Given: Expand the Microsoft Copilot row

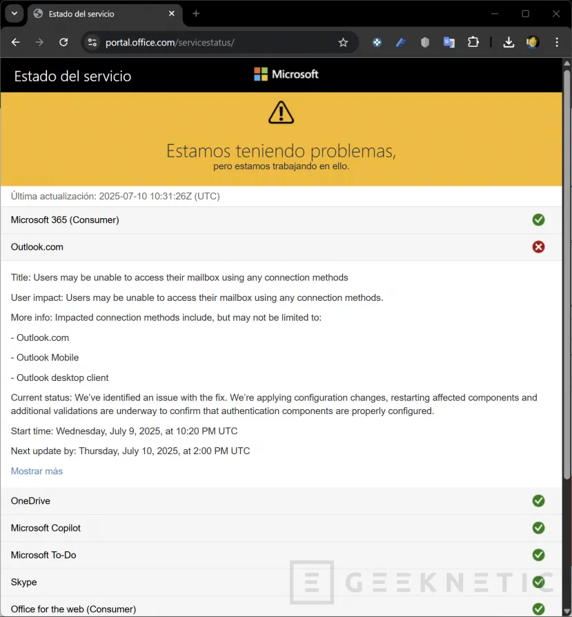Looking at the screenshot, I should click(x=281, y=528).
